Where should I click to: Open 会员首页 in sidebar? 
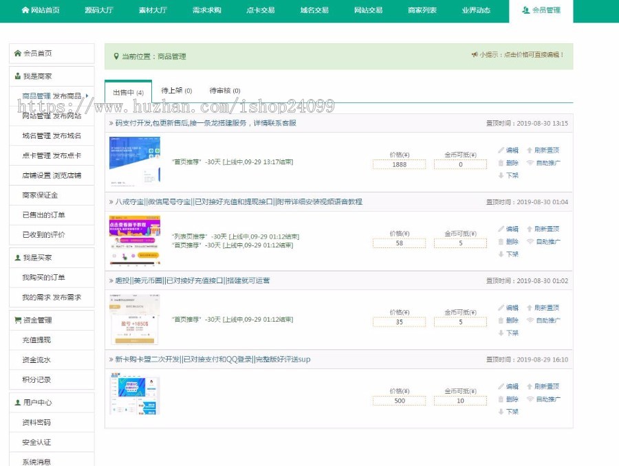[52, 54]
